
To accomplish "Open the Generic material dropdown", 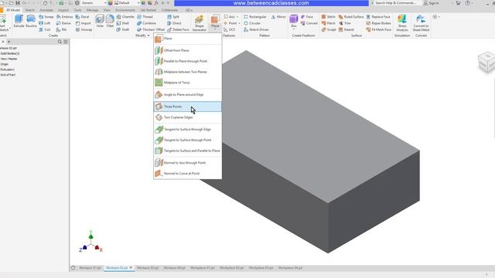I will [105, 3].
